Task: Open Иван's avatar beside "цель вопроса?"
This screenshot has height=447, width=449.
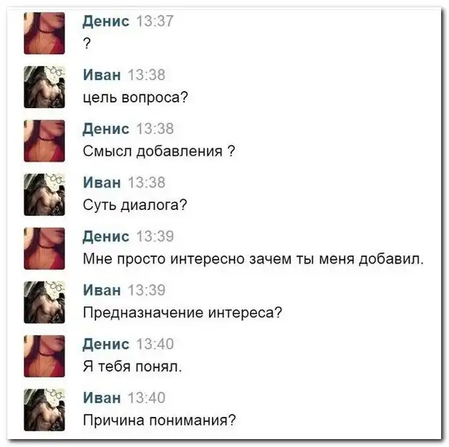Action: [x=44, y=87]
